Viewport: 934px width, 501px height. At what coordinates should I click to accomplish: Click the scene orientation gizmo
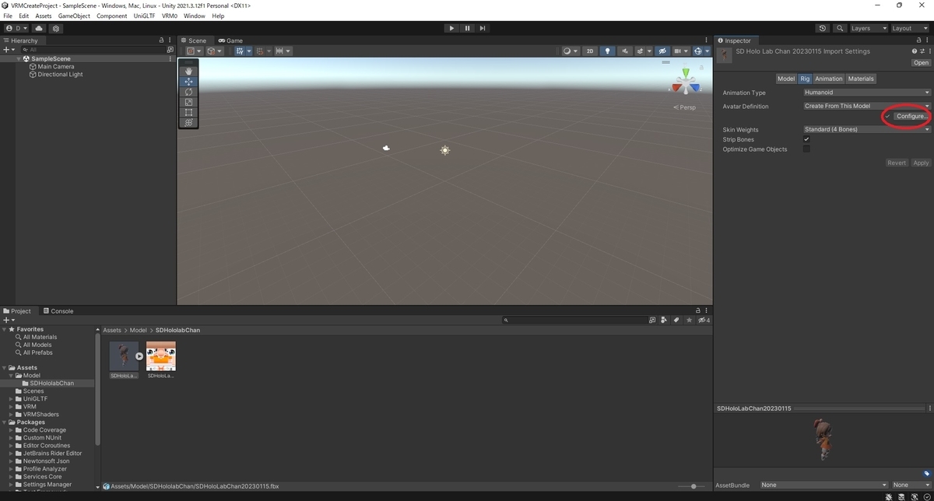pos(685,82)
